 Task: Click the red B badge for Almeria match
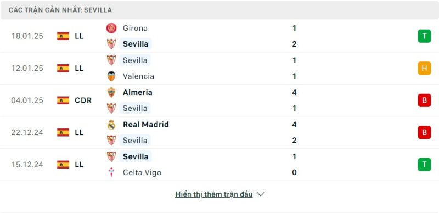pyautogui.click(x=424, y=100)
